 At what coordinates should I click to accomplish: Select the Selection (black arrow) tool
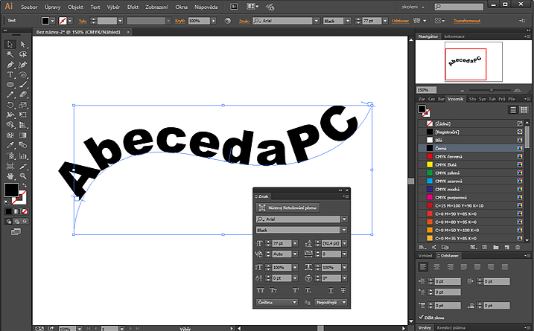coord(10,44)
